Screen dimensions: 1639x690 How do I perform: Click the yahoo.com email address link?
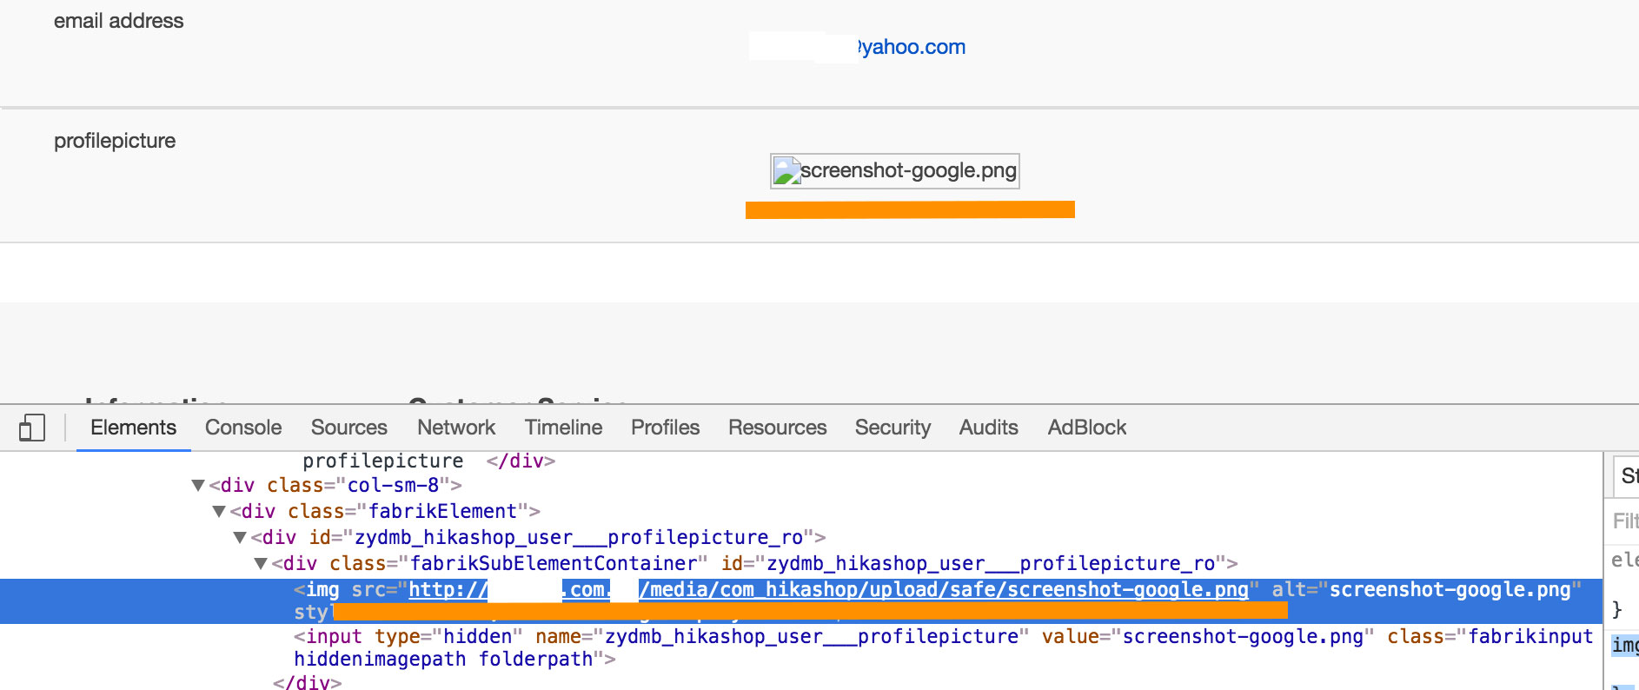click(x=911, y=47)
